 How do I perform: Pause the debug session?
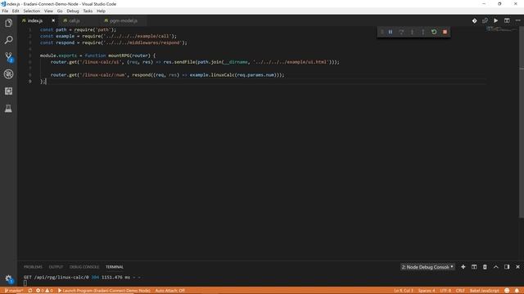click(x=391, y=32)
